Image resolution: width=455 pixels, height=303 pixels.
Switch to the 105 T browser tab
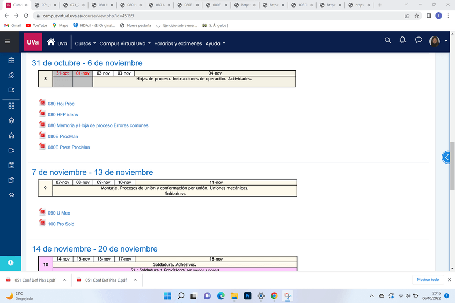point(302,5)
